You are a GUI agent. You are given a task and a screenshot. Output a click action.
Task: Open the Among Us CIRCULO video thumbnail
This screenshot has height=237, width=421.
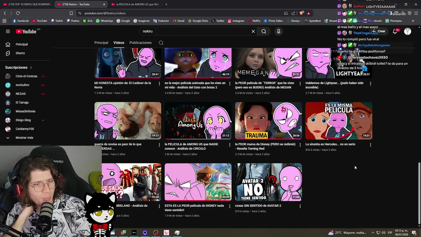(x=198, y=121)
